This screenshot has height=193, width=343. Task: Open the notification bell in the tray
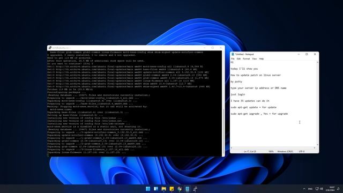(338, 189)
